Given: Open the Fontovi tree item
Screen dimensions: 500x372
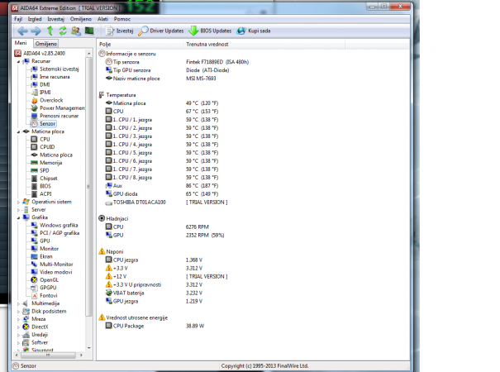Looking at the screenshot, I should pyautogui.click(x=45, y=296).
